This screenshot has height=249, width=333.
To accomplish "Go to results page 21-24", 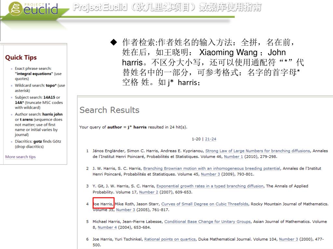I will [x=210, y=139].
